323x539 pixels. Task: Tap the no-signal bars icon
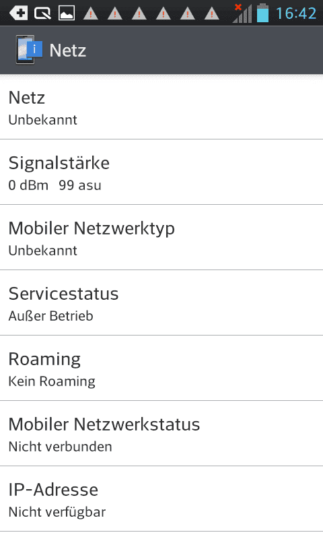(242, 13)
